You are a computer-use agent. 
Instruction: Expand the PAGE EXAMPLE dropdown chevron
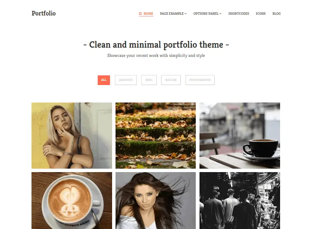(x=186, y=13)
